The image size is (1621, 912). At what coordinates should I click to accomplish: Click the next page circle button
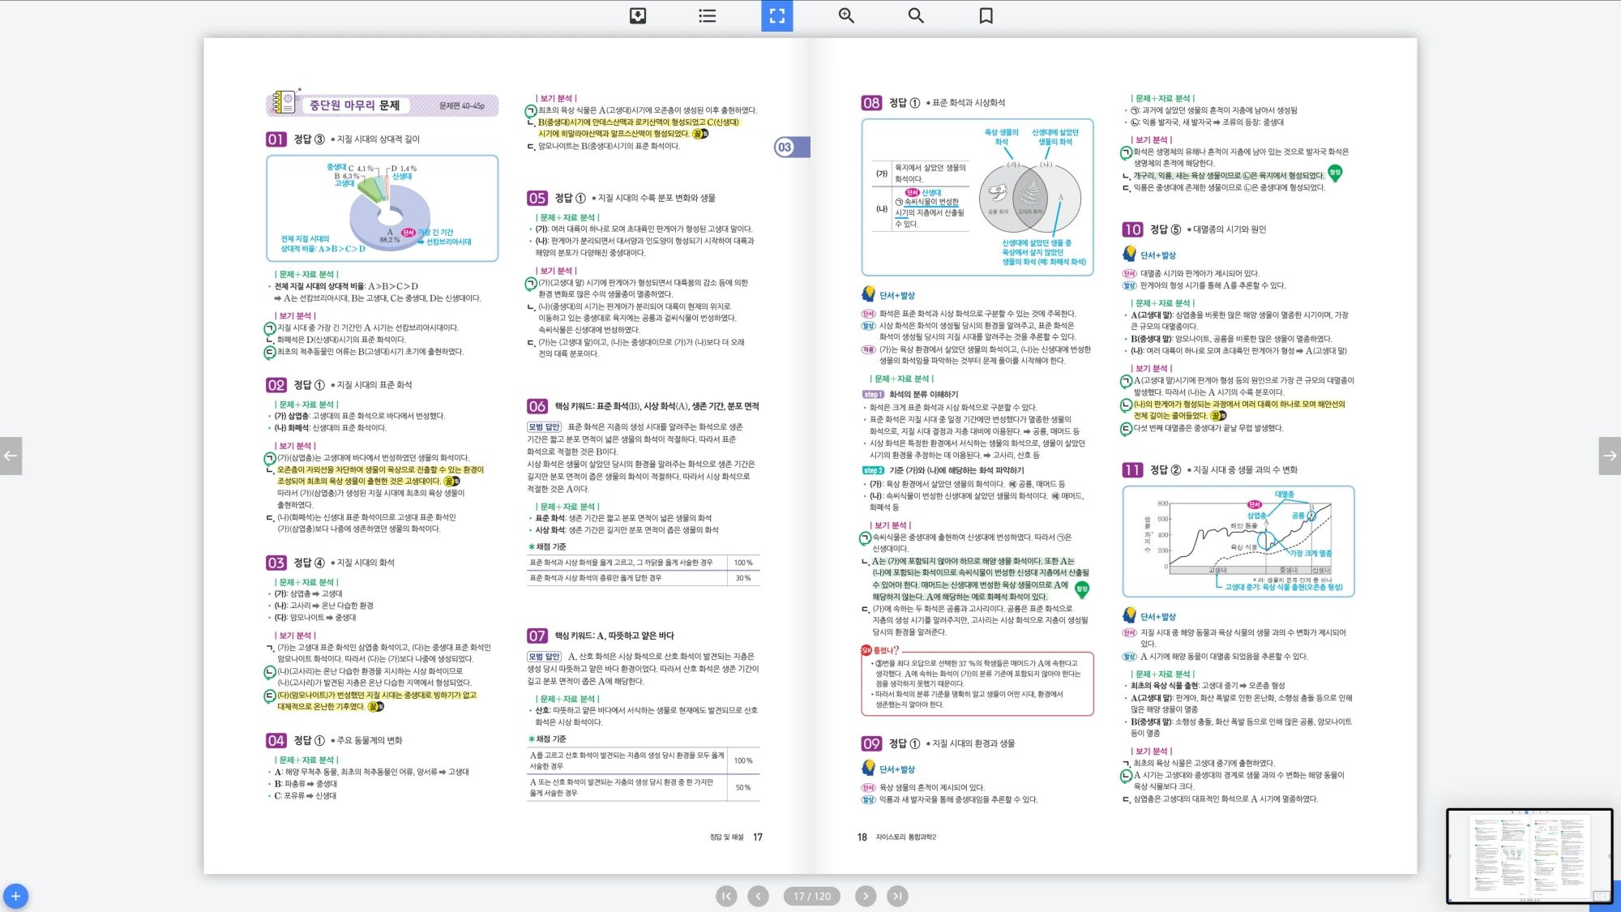(866, 896)
